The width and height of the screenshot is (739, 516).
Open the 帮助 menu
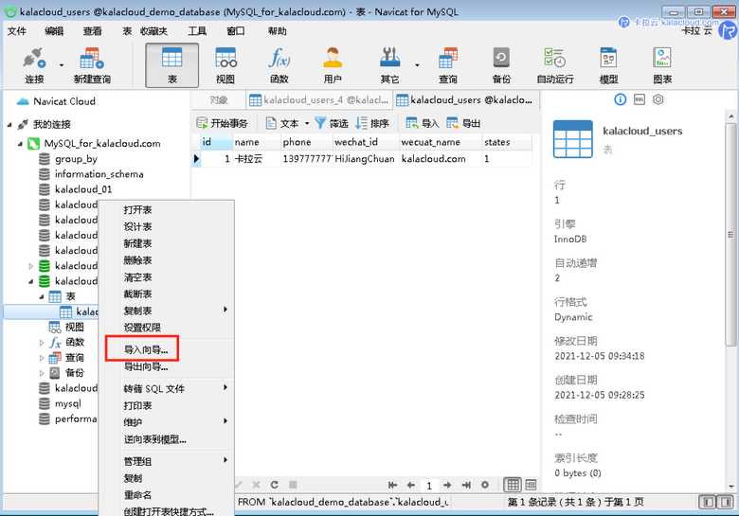click(x=277, y=31)
